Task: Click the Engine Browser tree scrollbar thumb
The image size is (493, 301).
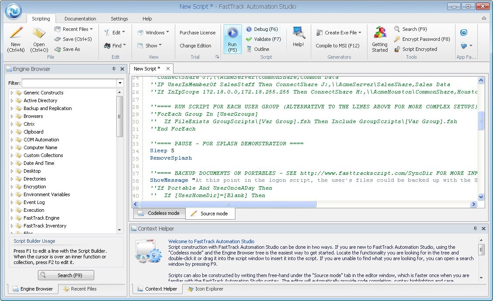Action: point(119,117)
